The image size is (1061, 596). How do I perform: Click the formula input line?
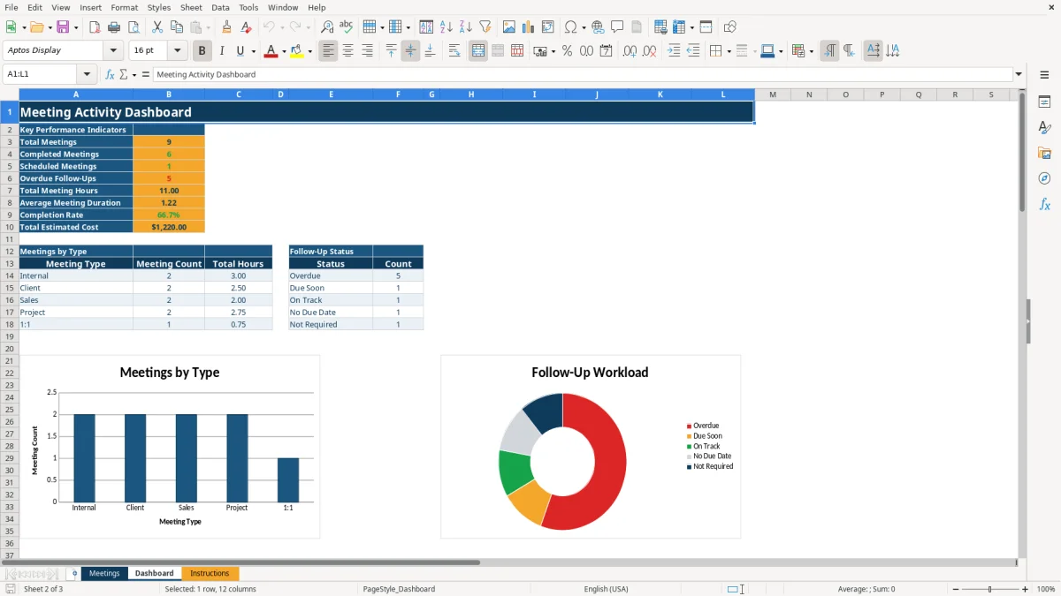coord(583,74)
